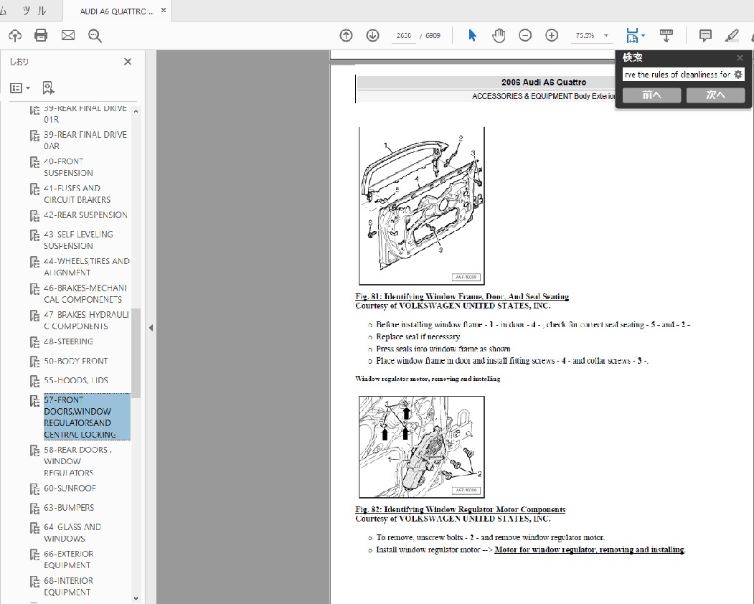Click the zoom out minus icon
The height and width of the screenshot is (604, 754).
pos(525,36)
